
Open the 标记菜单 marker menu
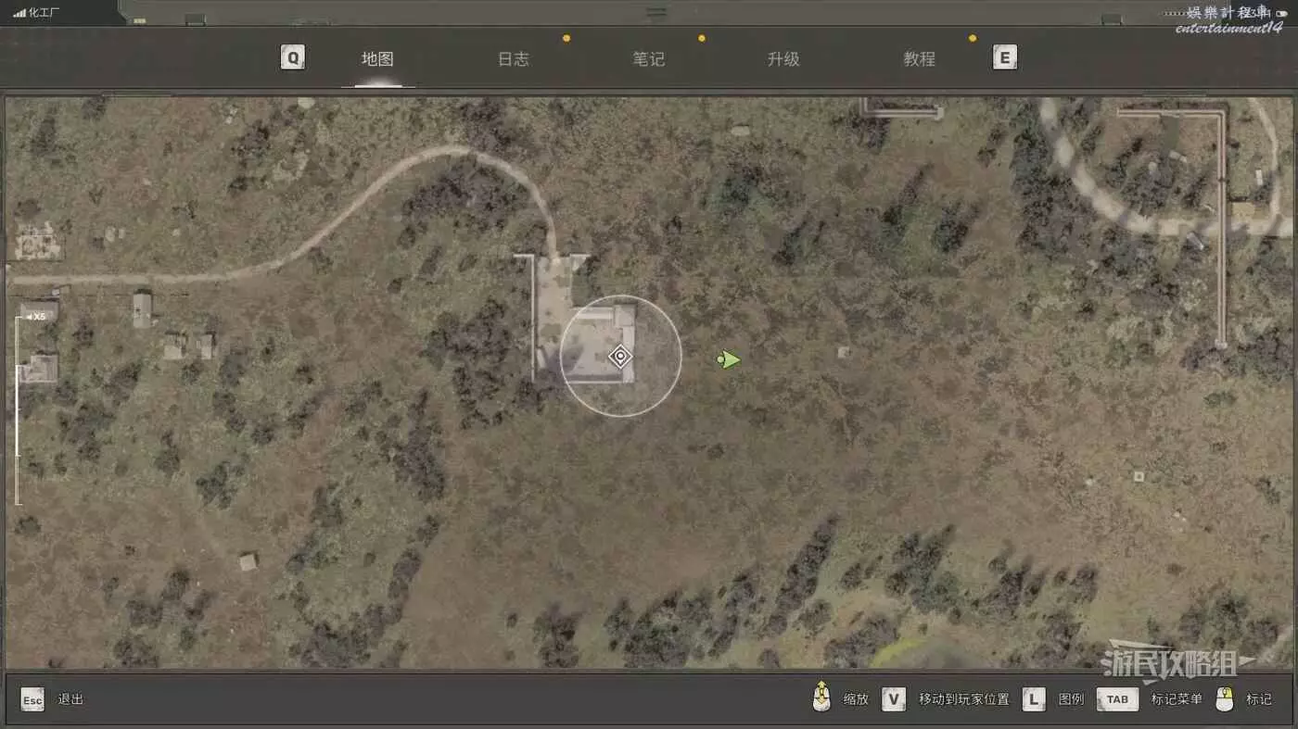click(1176, 699)
